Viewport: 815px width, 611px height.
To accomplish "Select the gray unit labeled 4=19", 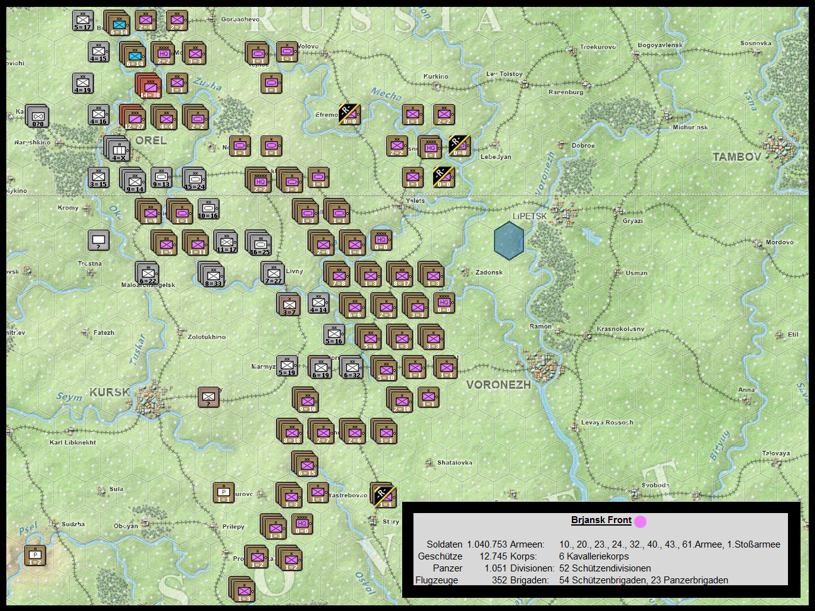I will point(83,84).
